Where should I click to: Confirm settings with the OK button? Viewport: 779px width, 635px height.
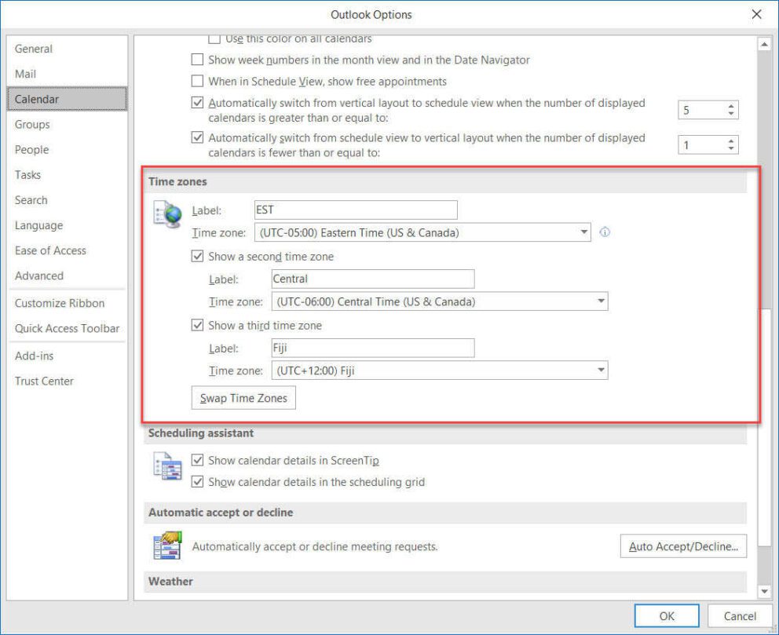click(665, 615)
